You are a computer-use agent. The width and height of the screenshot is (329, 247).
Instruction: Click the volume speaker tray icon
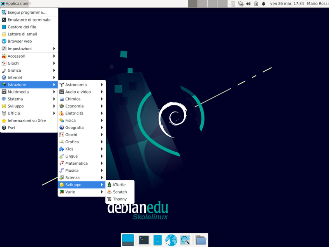[x=248, y=4]
